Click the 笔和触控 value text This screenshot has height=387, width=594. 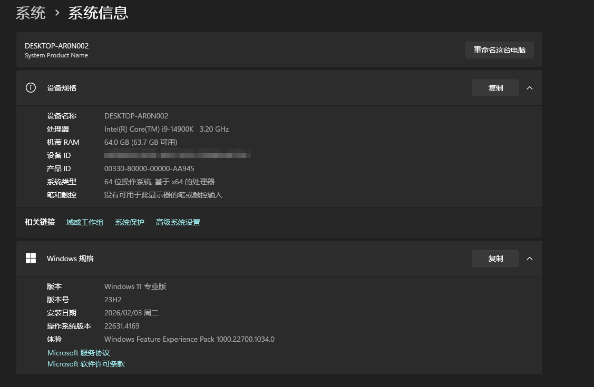point(163,195)
